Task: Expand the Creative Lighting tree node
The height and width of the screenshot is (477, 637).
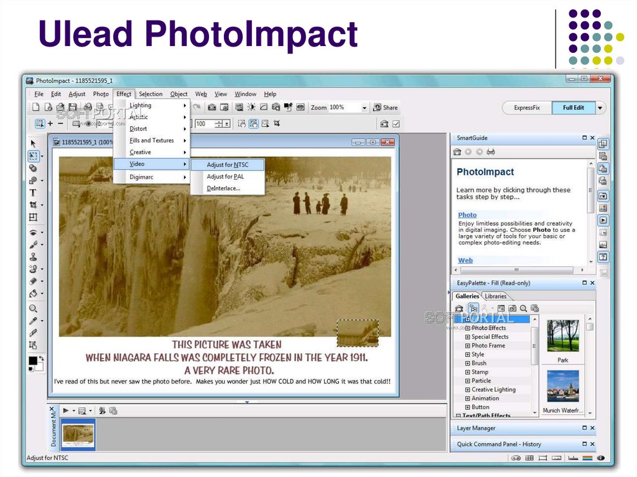Action: [x=467, y=390]
